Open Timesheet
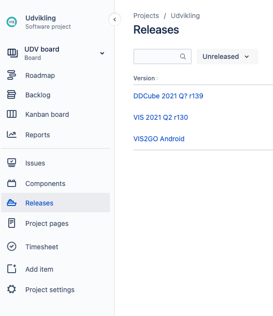Viewport: 273px width, 316px height. (x=55, y=247)
